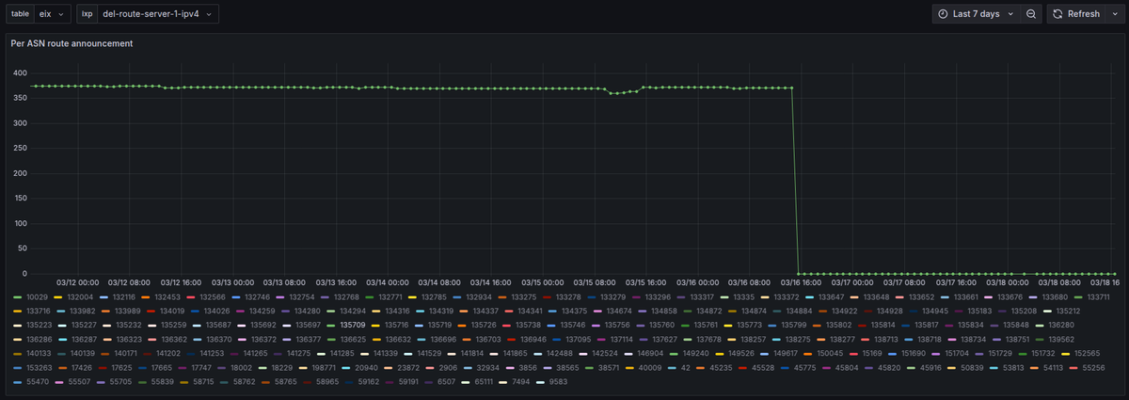The width and height of the screenshot is (1129, 400).
Task: Refresh the dashboard
Action: [x=1074, y=14]
